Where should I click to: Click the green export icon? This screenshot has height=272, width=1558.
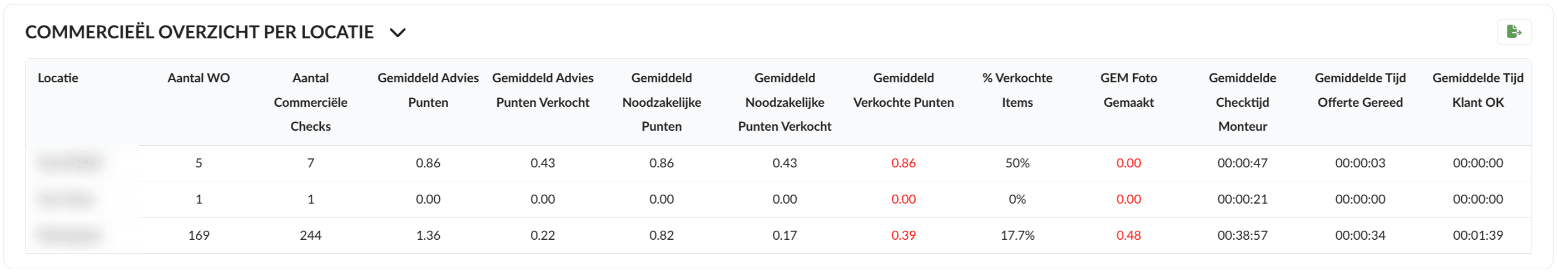[x=1514, y=32]
